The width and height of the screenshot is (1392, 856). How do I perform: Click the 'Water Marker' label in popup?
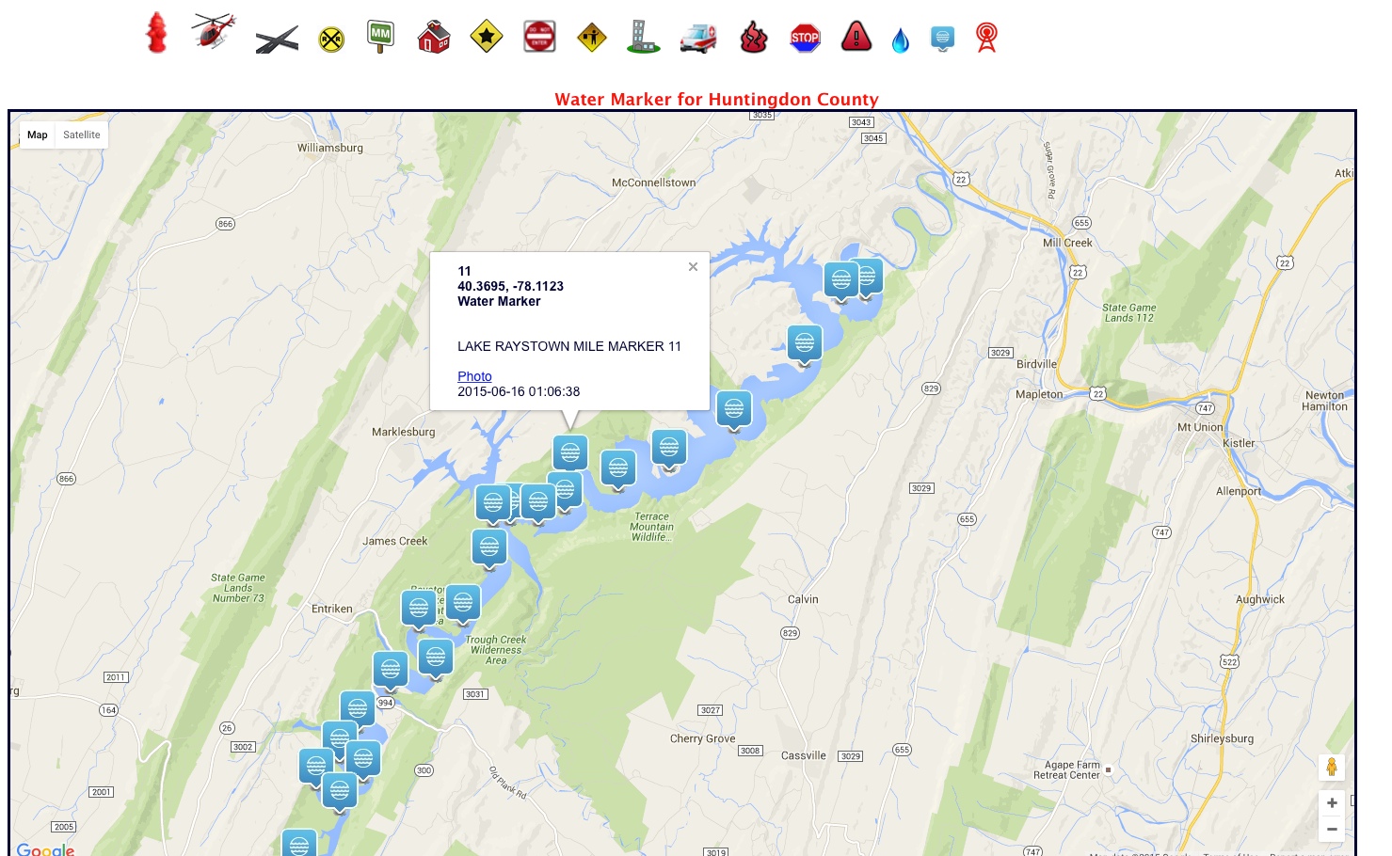tap(499, 301)
